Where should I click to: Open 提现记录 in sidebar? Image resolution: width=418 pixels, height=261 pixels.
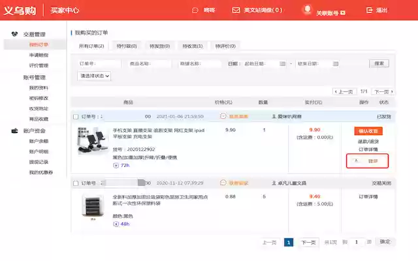(39, 162)
